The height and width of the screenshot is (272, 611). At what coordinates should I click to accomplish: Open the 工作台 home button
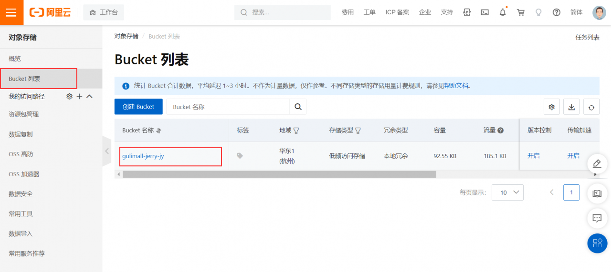pyautogui.click(x=104, y=12)
